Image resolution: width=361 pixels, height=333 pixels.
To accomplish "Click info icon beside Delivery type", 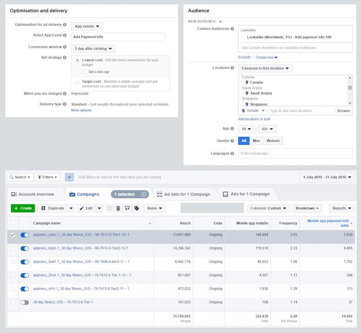I will [64, 104].
